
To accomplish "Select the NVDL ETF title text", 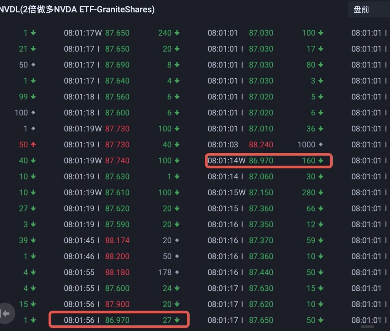I will [x=77, y=9].
